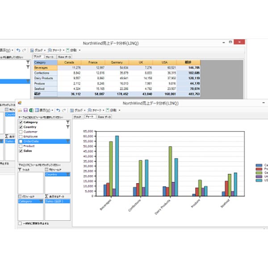Image resolution: width=268 pixels, height=268 pixels.
Task: Click the Category column header in grid
Action: (x=46, y=63)
